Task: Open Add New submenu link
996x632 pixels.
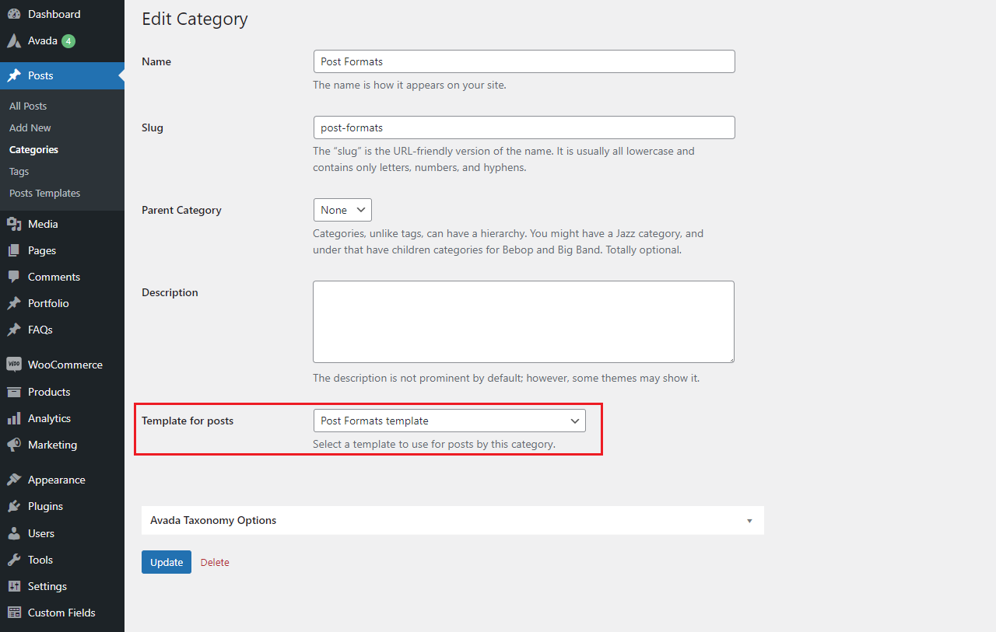Action: pyautogui.click(x=30, y=127)
